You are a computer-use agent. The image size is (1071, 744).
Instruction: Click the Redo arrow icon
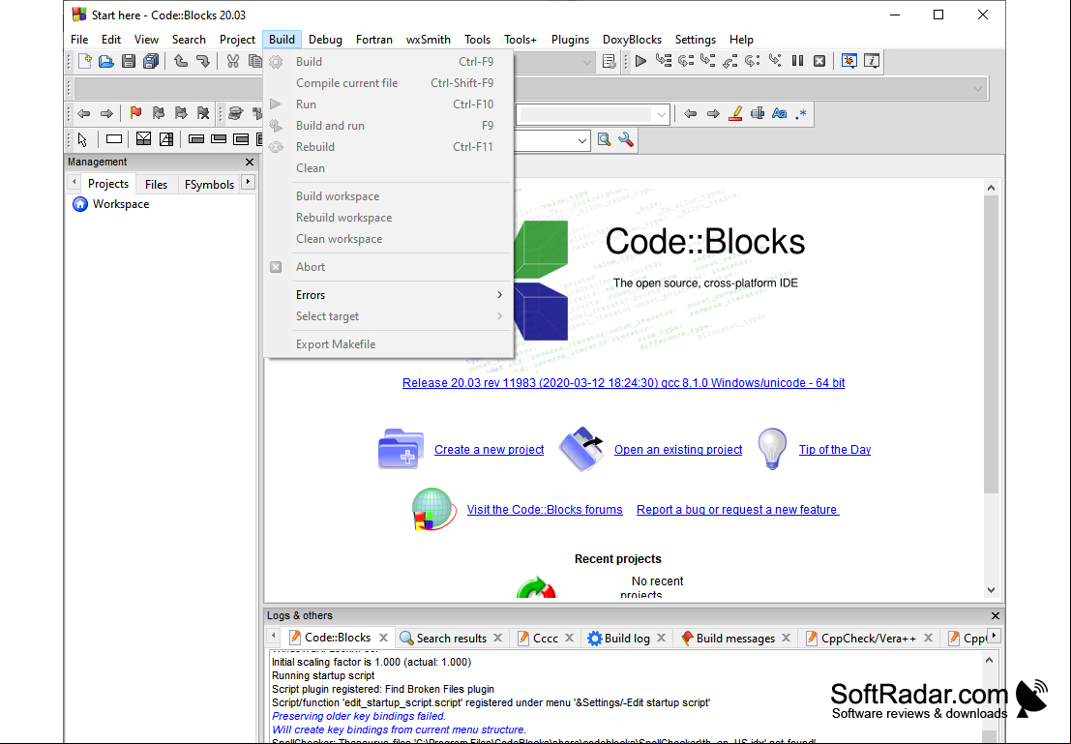coord(203,61)
